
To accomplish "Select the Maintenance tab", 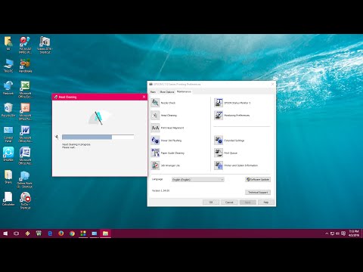I will (184, 91).
